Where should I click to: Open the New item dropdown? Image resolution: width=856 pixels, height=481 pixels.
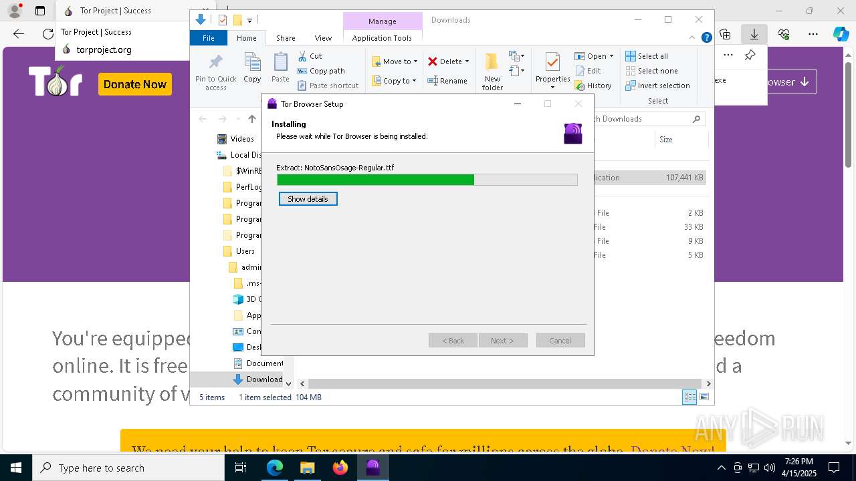tap(516, 56)
